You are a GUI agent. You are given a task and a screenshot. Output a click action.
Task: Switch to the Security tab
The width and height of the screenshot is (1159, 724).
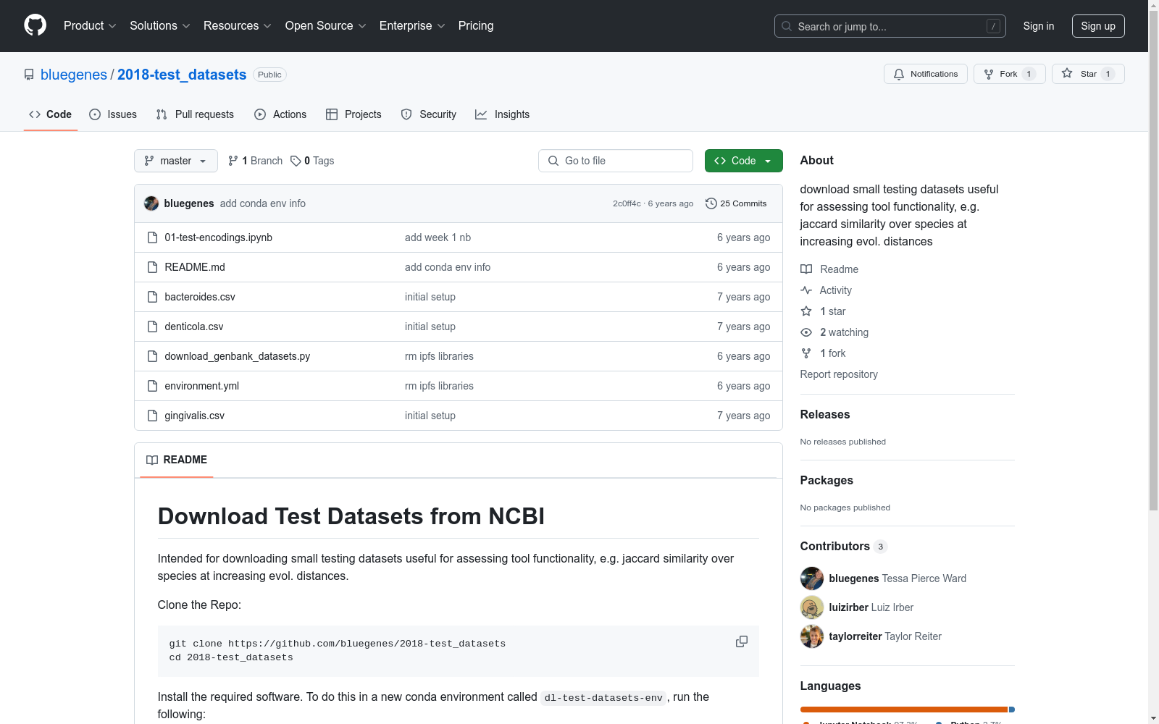point(429,114)
